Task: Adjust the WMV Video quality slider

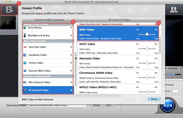Action: (147, 34)
